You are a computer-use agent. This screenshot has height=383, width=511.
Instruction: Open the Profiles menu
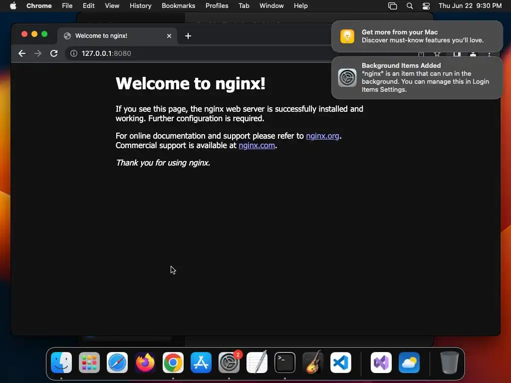coord(217,6)
